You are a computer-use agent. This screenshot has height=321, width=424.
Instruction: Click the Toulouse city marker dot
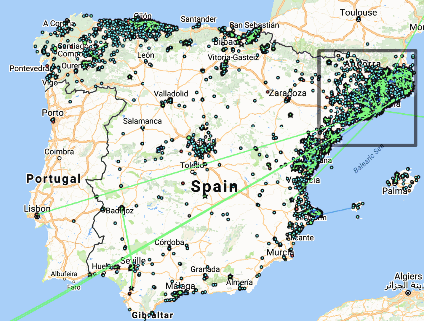[359, 19]
